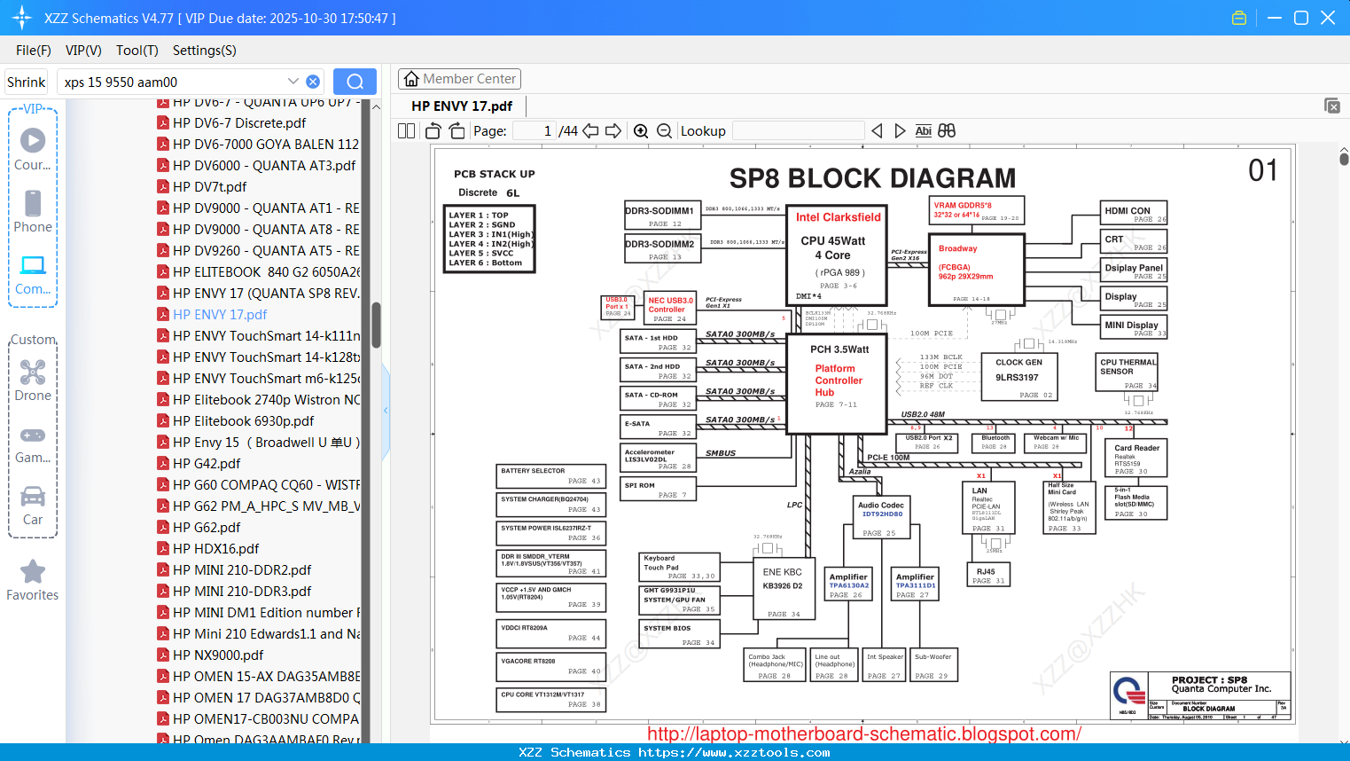Open the Favorites star icon
1350x761 pixels.
(33, 580)
